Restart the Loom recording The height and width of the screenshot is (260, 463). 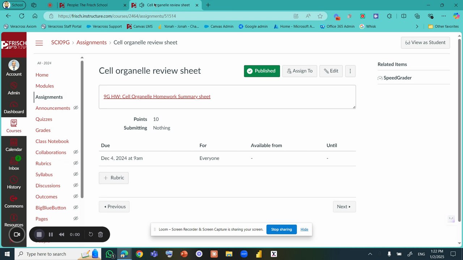tap(91, 234)
